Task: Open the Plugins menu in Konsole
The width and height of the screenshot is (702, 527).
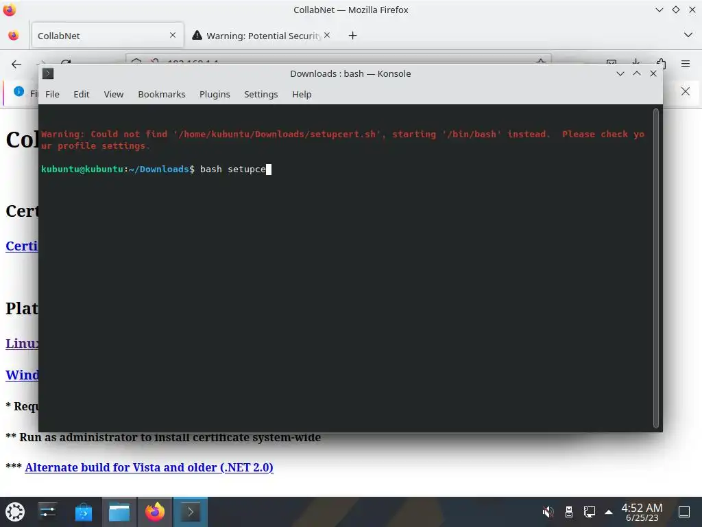Action: point(215,94)
